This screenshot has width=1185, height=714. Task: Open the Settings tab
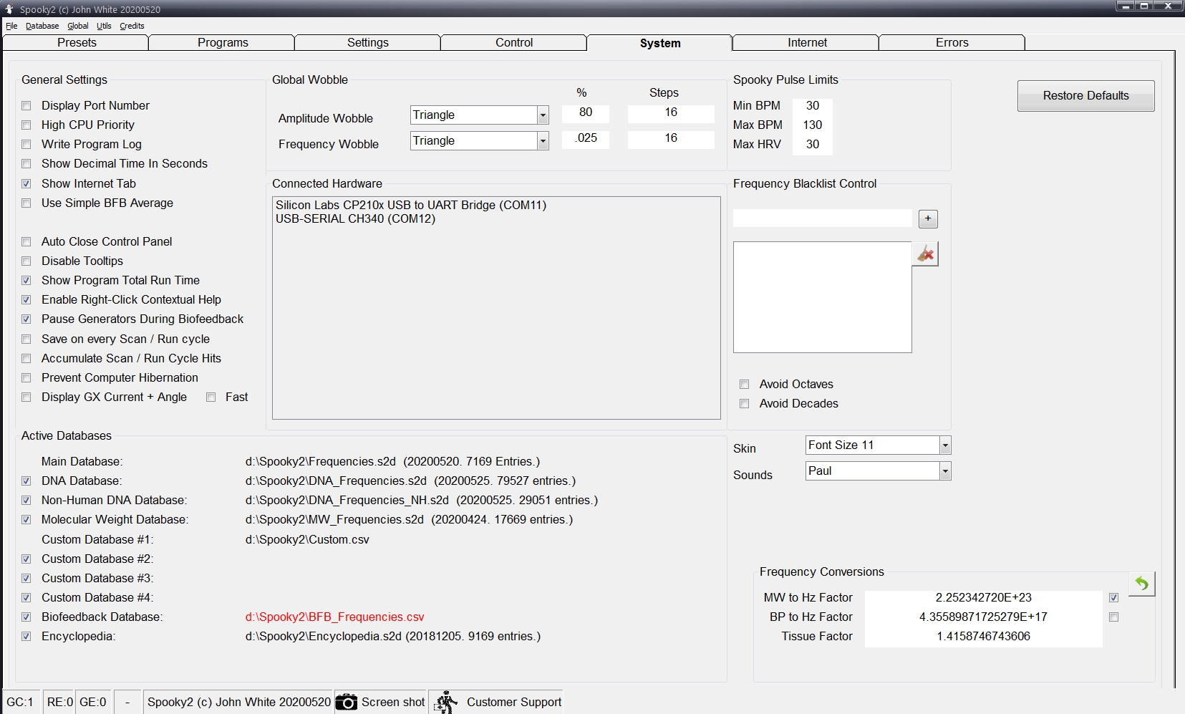point(368,43)
